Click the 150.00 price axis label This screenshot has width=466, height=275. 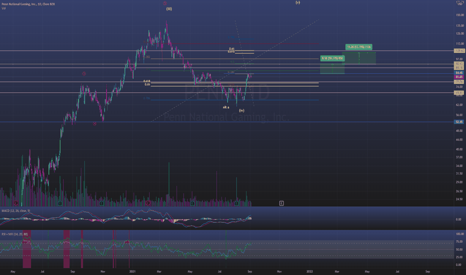tap(460, 15)
